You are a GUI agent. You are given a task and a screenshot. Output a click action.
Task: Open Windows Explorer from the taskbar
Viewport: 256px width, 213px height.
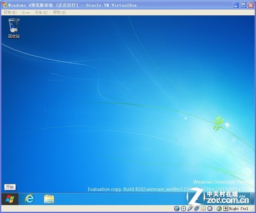pos(49,199)
